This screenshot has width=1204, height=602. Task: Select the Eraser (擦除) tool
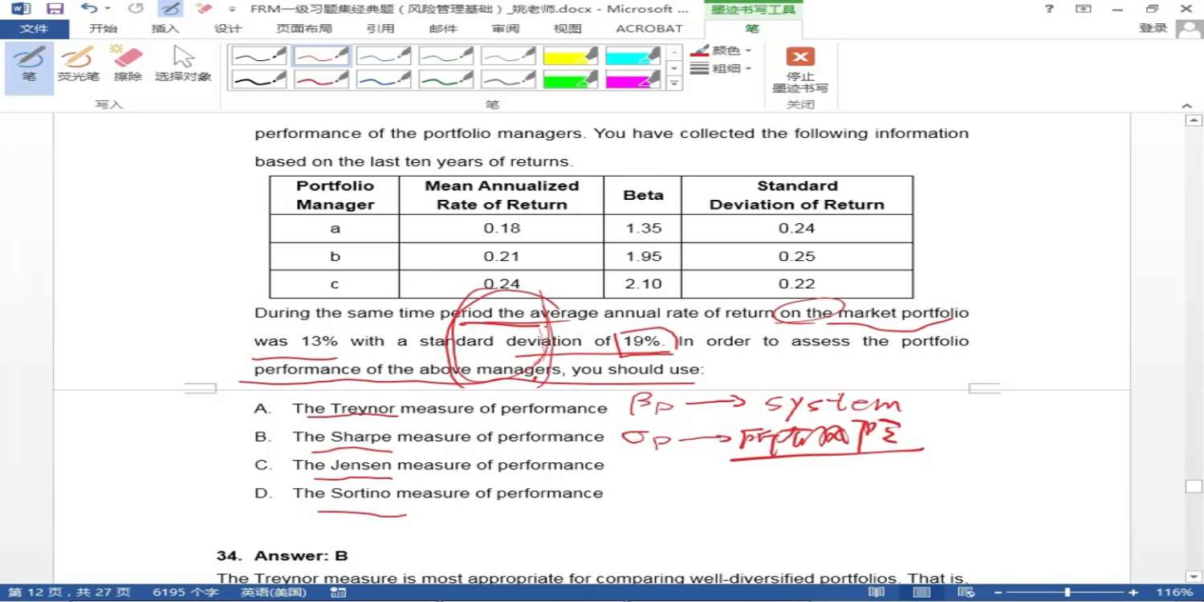pos(128,64)
